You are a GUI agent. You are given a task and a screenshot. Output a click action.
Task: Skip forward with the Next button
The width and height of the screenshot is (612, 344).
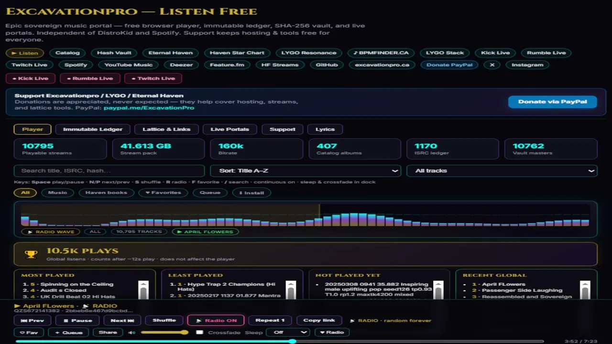122,321
